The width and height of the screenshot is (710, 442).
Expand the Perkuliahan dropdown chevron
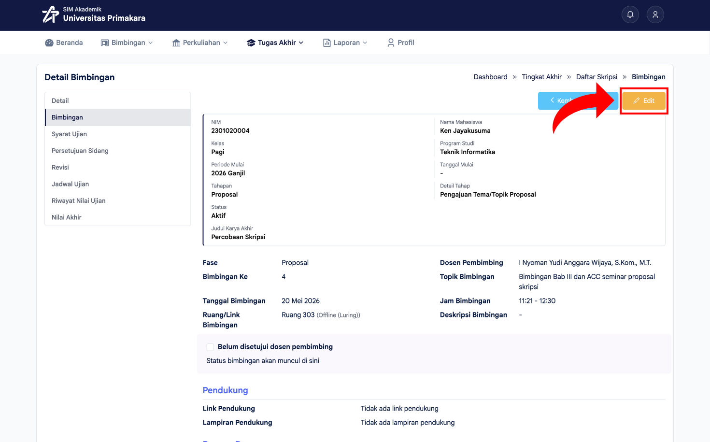[x=226, y=43]
